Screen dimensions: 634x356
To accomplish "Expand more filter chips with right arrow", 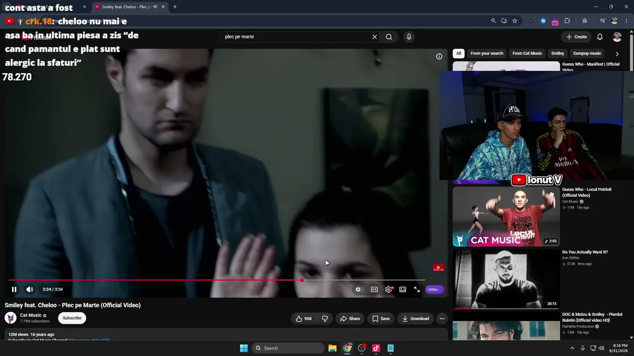I will click(617, 53).
